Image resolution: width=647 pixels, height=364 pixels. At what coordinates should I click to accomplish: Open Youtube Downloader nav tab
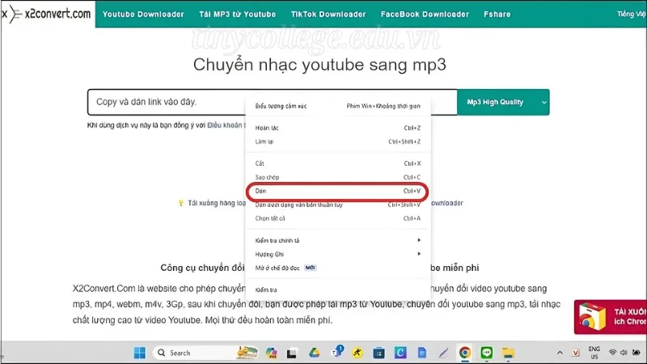coord(143,14)
